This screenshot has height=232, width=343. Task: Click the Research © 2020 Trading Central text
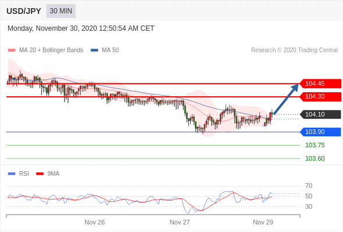click(294, 50)
